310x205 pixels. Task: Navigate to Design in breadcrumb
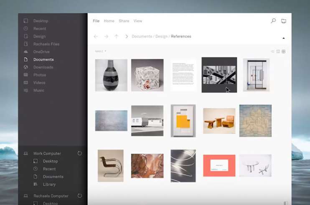tap(162, 36)
